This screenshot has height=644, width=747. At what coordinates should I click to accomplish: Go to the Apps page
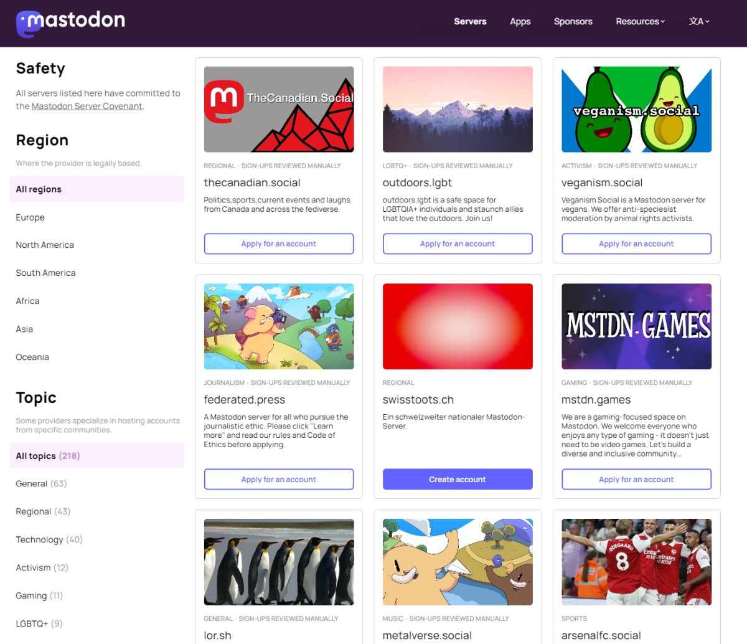click(520, 21)
